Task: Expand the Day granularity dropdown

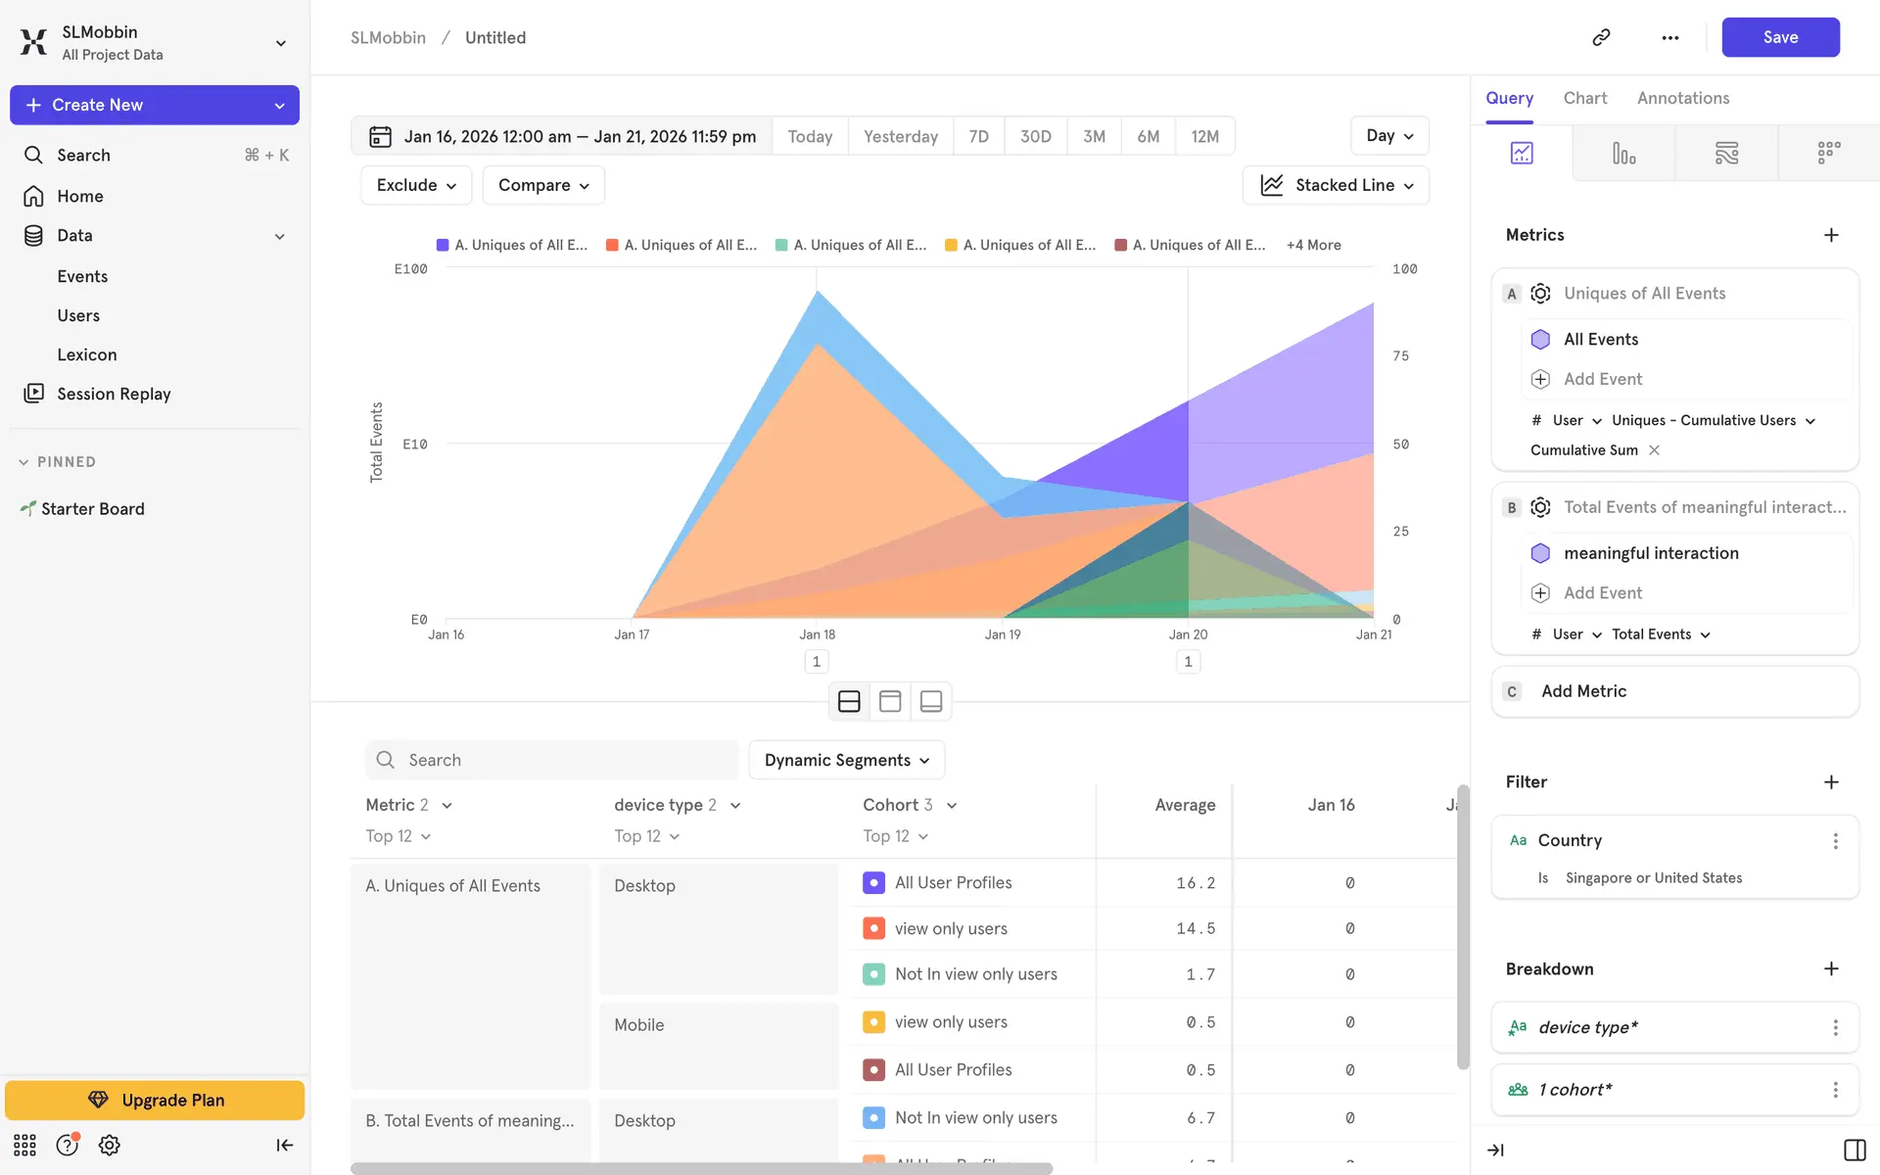Action: [x=1388, y=136]
